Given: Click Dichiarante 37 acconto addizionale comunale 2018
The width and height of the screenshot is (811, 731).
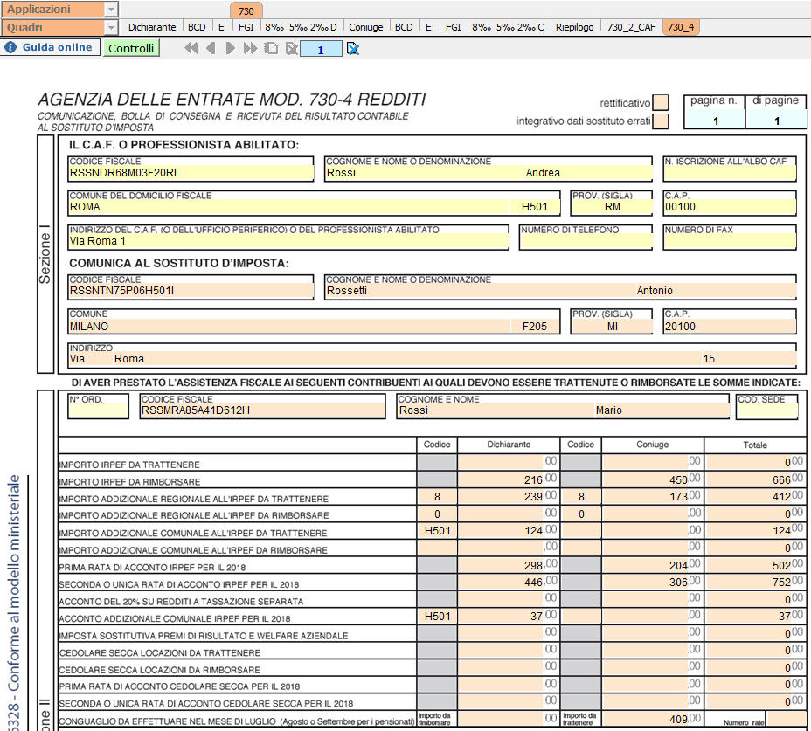Looking at the screenshot, I should (x=509, y=617).
